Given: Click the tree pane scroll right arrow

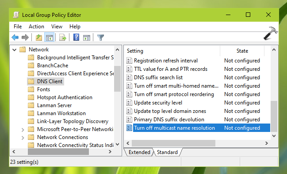Looking at the screenshot, I should (110, 151).
